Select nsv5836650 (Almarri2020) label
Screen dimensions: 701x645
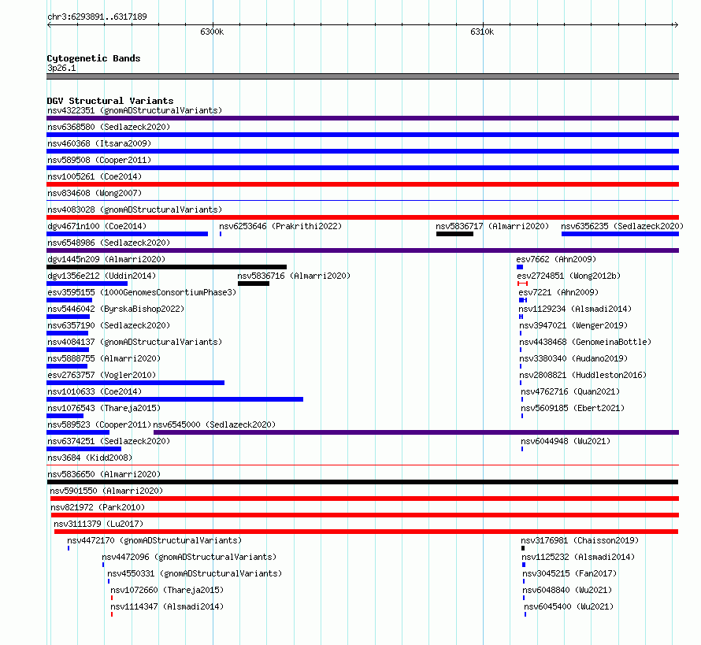click(104, 474)
